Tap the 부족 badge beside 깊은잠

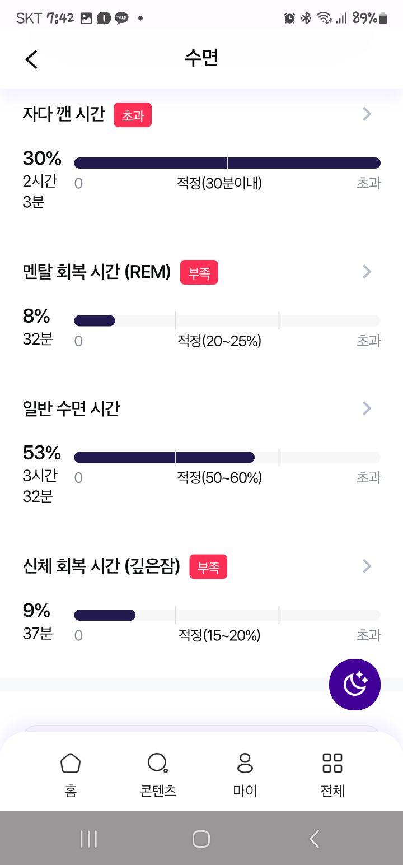coord(208,567)
